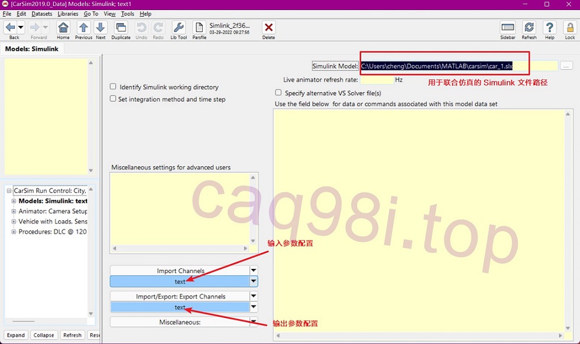Image resolution: width=580 pixels, height=344 pixels.
Task: Open the Back history dropdown arrow
Action: click(x=21, y=27)
